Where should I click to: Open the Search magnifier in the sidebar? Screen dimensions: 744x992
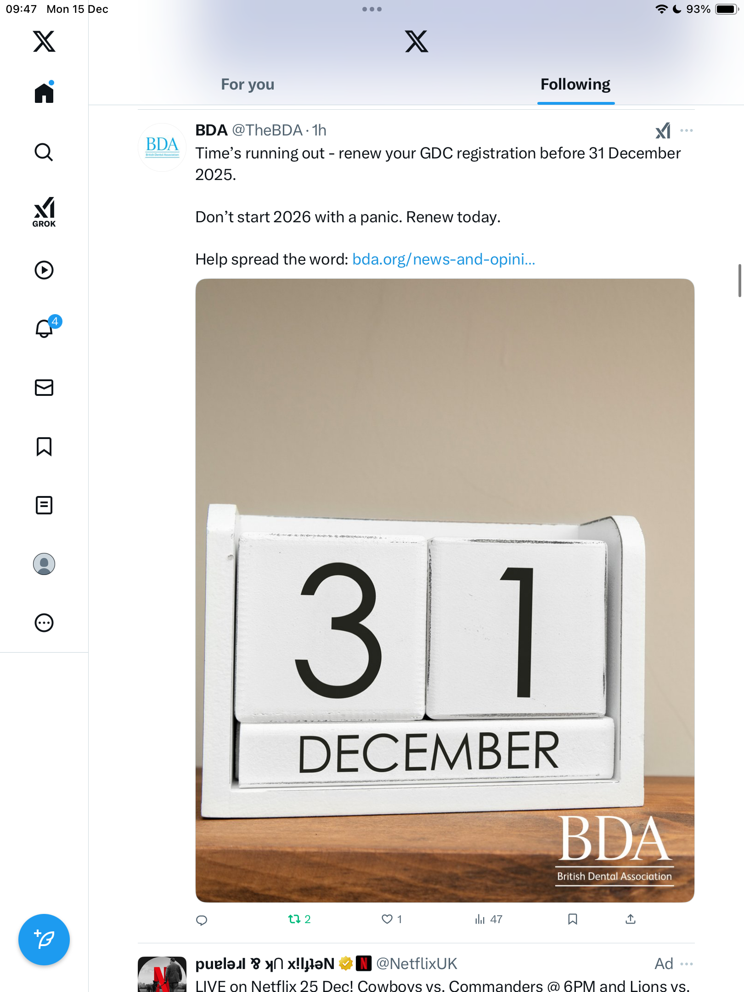click(44, 152)
